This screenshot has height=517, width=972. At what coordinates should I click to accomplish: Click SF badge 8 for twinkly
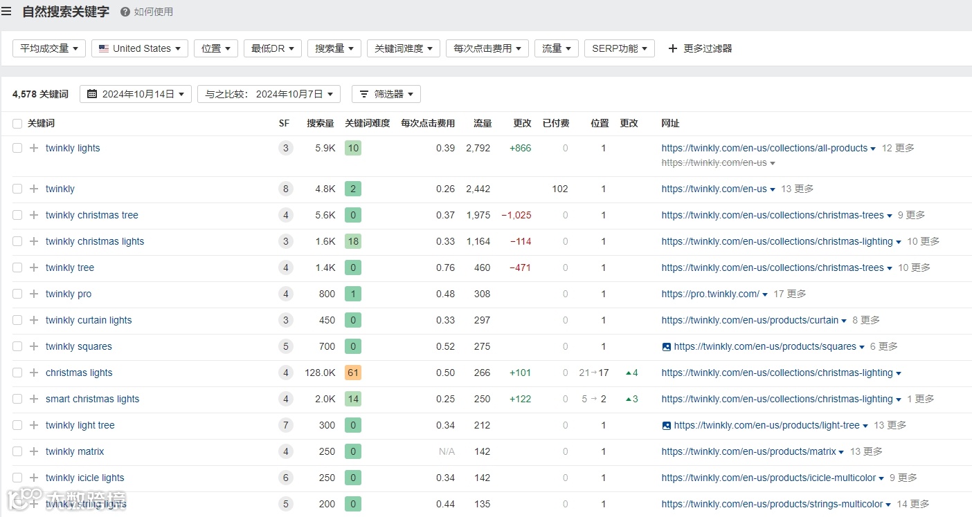point(286,189)
